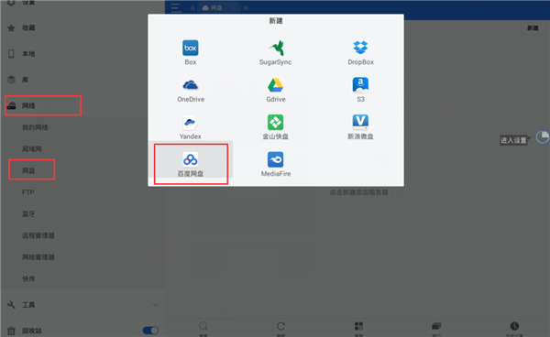Pick the DropBox icon
This screenshot has width=550, height=337.
tap(360, 48)
